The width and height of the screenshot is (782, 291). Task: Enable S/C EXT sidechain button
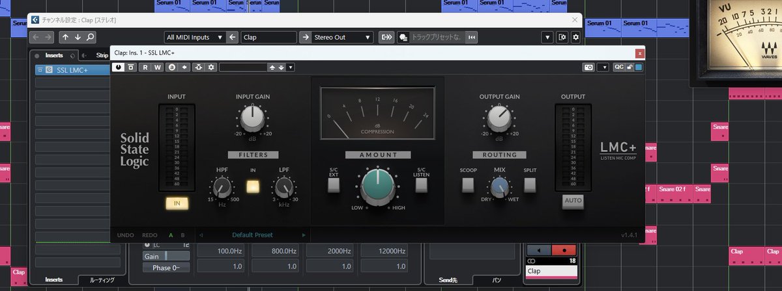[x=334, y=185]
